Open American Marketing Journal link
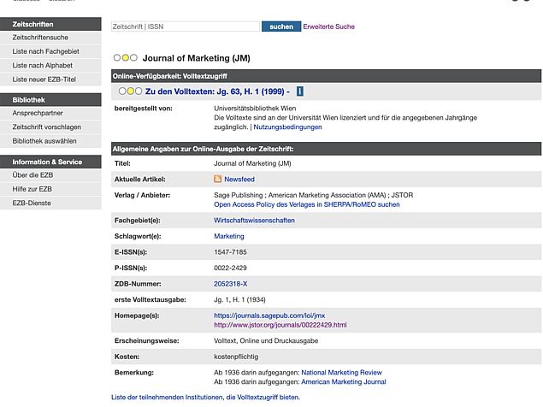Viewport: 543px width, 407px height. click(x=344, y=381)
